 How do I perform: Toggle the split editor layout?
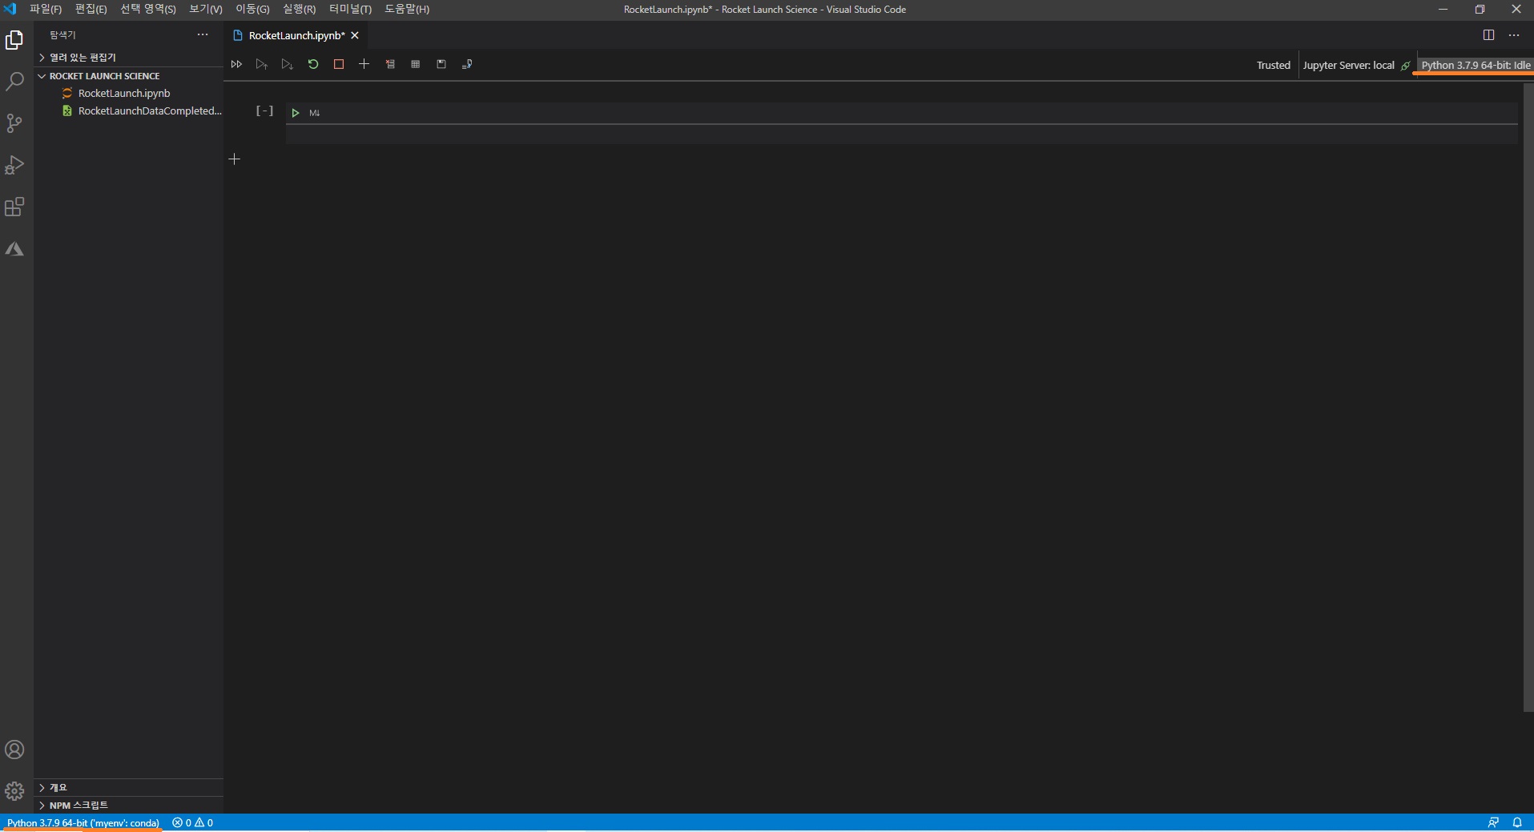pyautogui.click(x=1488, y=35)
